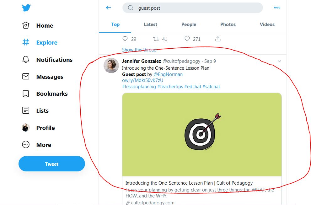
Task: Expand Jennifer Gonzalez tweet chevron menu
Action: tap(279, 61)
